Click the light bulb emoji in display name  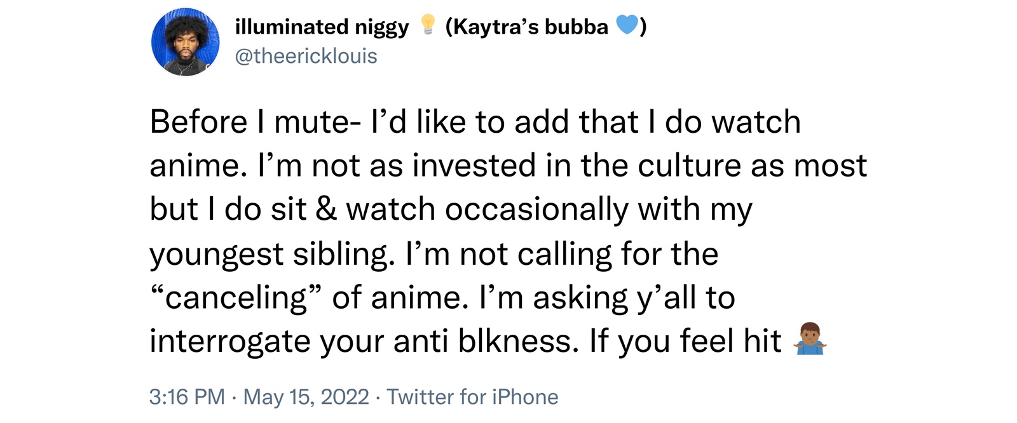coord(428,26)
